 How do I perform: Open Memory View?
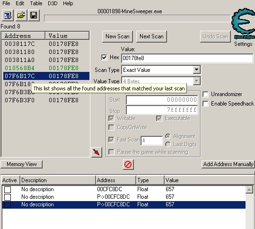pos(21,164)
